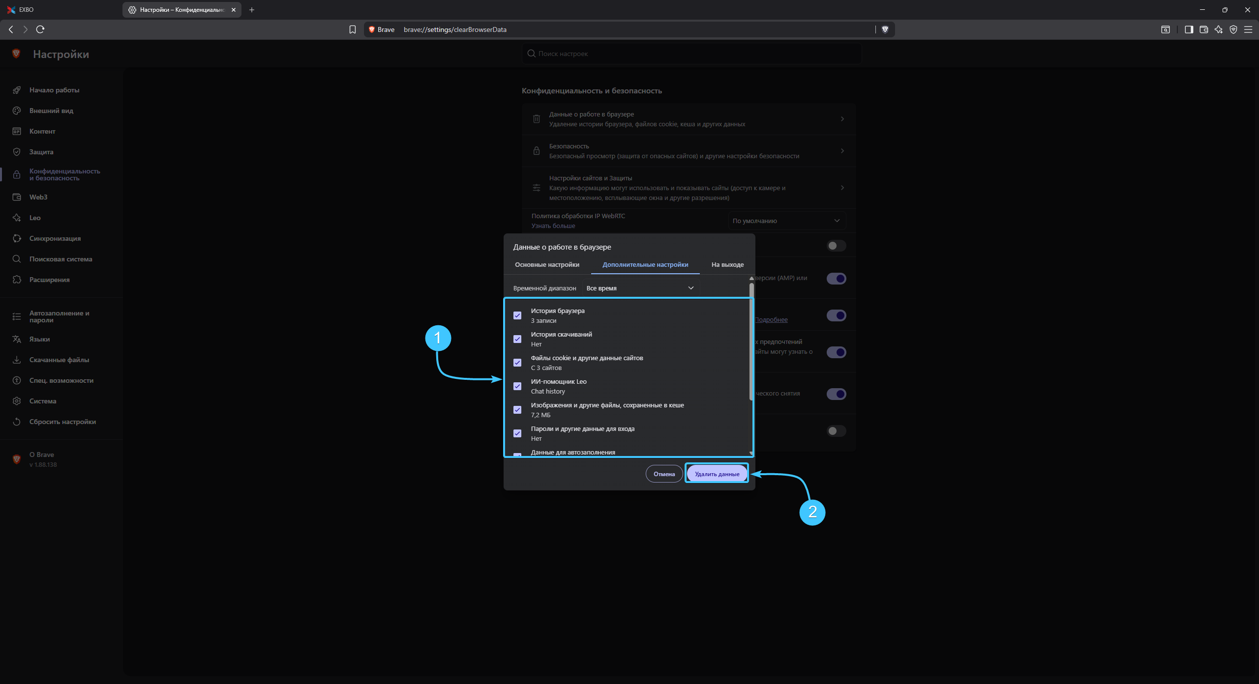Viewport: 1259px width, 684px height.
Task: Expand Безопасность row chevron
Action: tap(842, 151)
